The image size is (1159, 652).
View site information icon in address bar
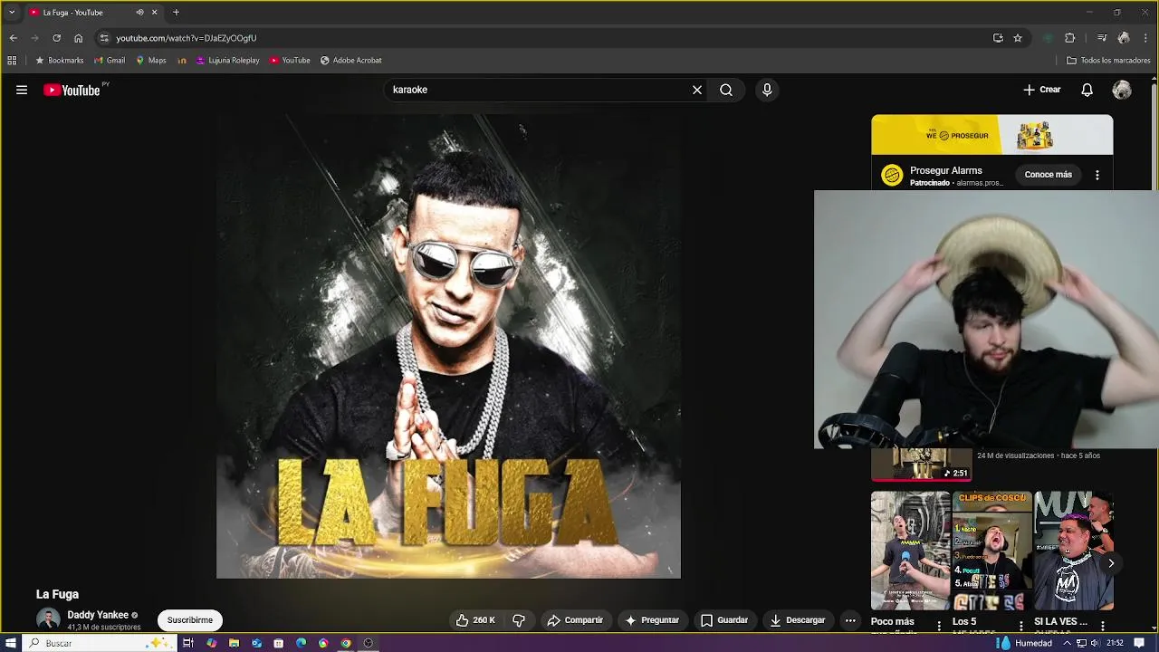[x=104, y=38]
